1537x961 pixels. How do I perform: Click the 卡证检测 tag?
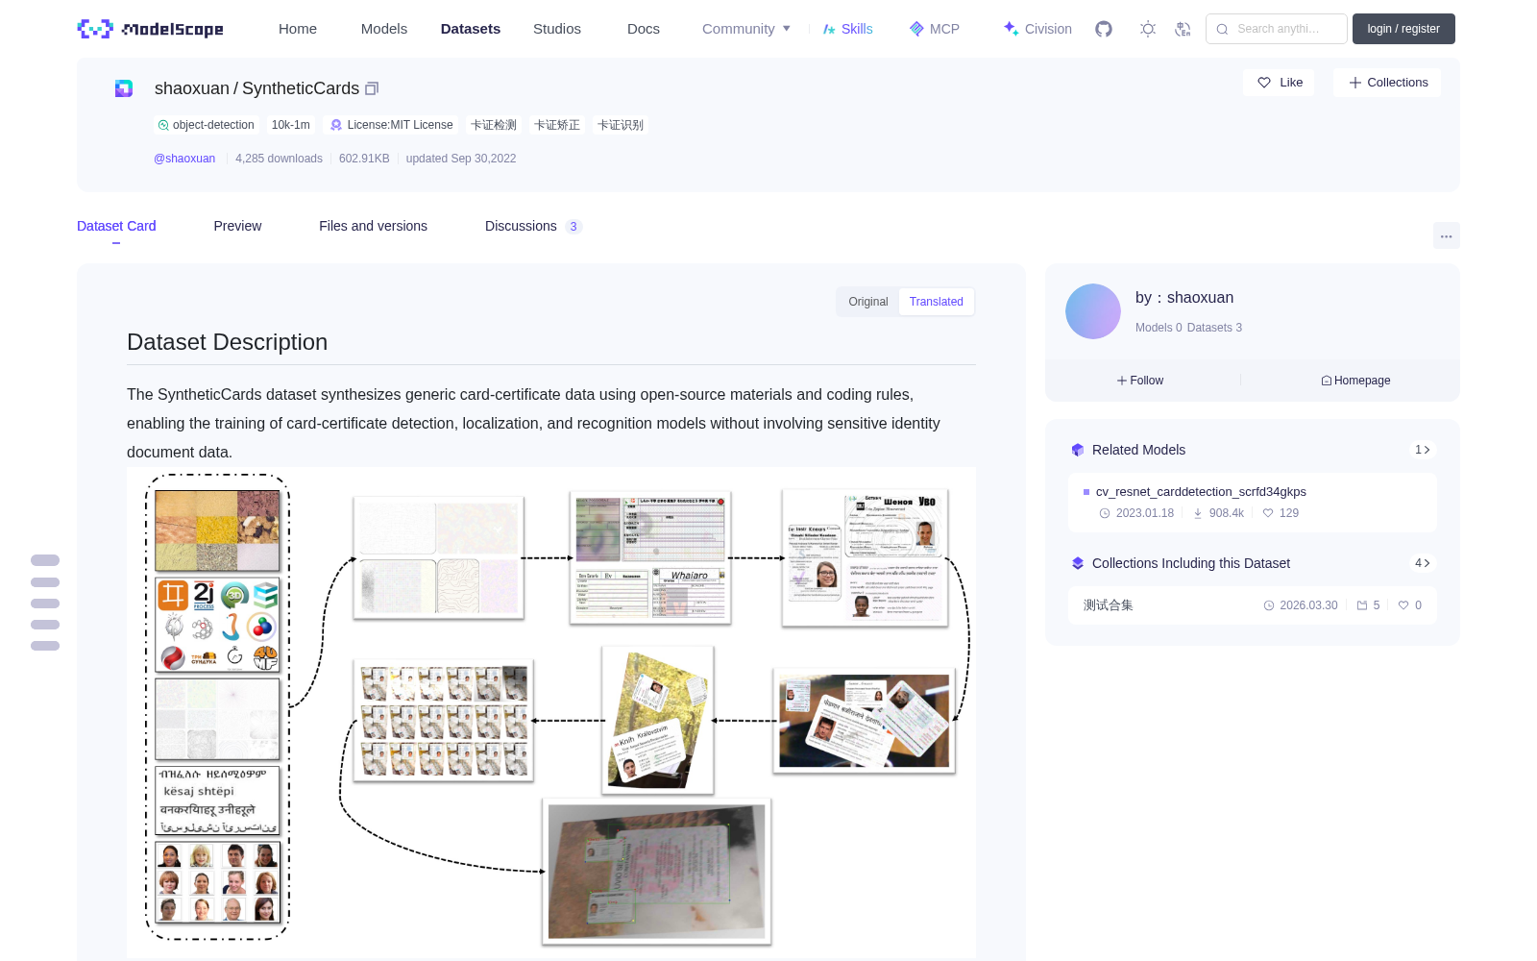tap(494, 125)
